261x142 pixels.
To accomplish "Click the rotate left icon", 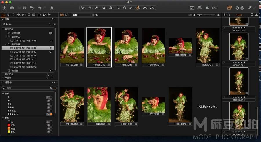I will pyautogui.click(x=237, y=8).
